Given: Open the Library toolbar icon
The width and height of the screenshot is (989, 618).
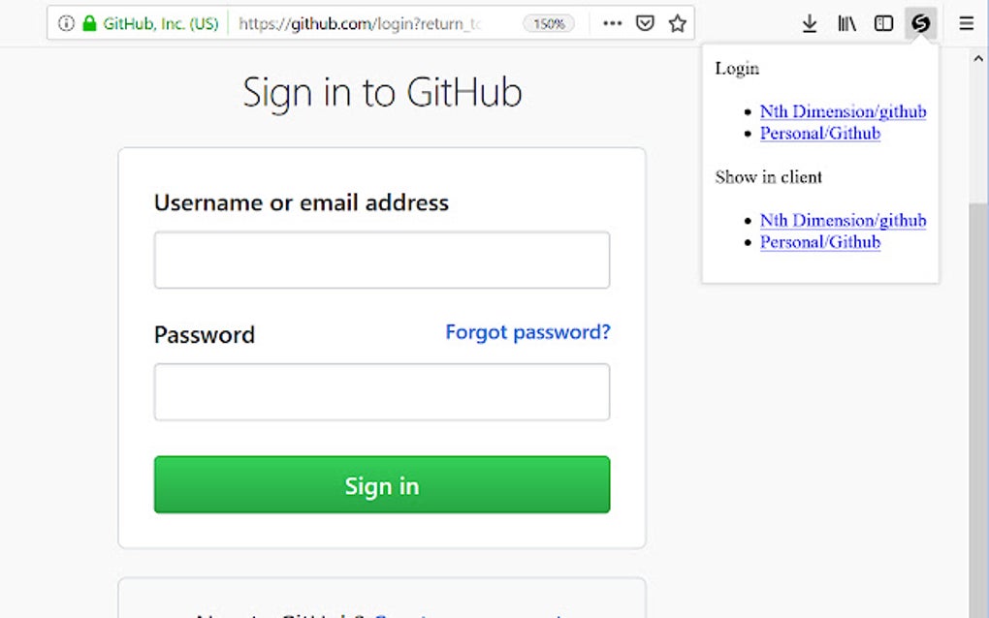Looking at the screenshot, I should point(846,23).
